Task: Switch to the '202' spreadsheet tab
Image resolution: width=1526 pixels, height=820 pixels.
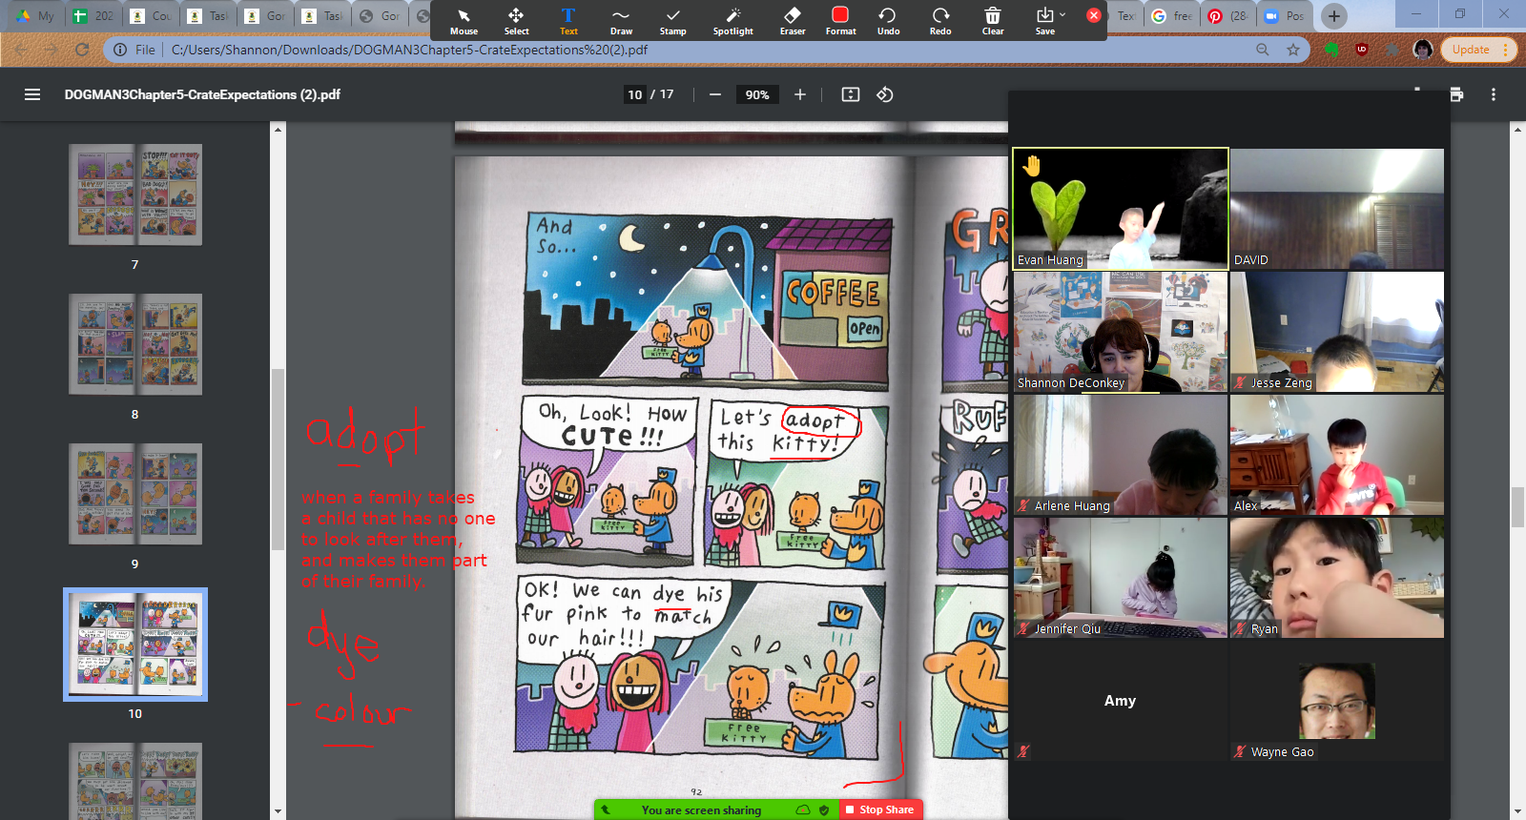Action: pyautogui.click(x=93, y=16)
